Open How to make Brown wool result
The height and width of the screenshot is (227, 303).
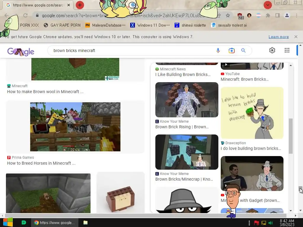point(45,92)
